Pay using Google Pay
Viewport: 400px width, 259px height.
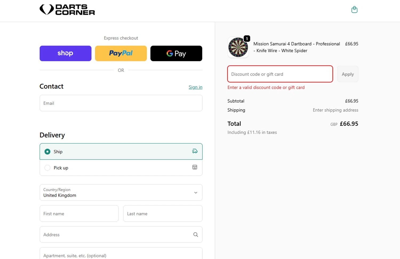pos(176,53)
